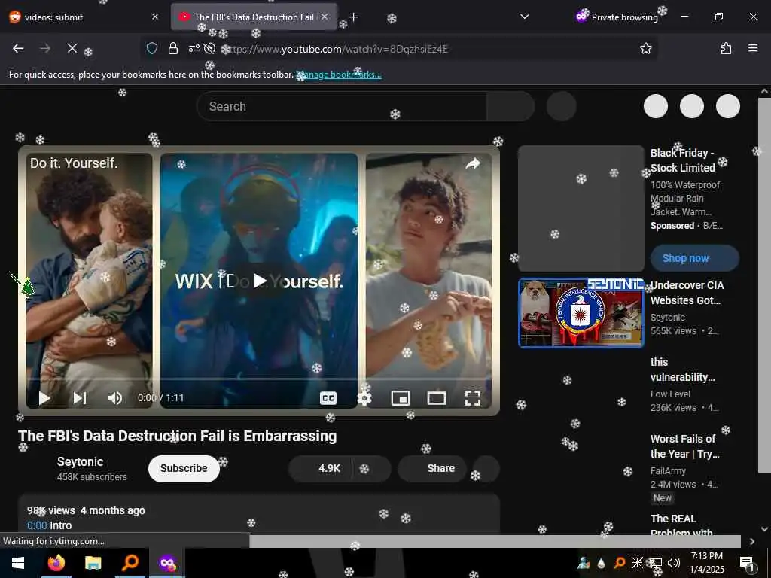Open the orange magnifier app on taskbar

(130, 563)
